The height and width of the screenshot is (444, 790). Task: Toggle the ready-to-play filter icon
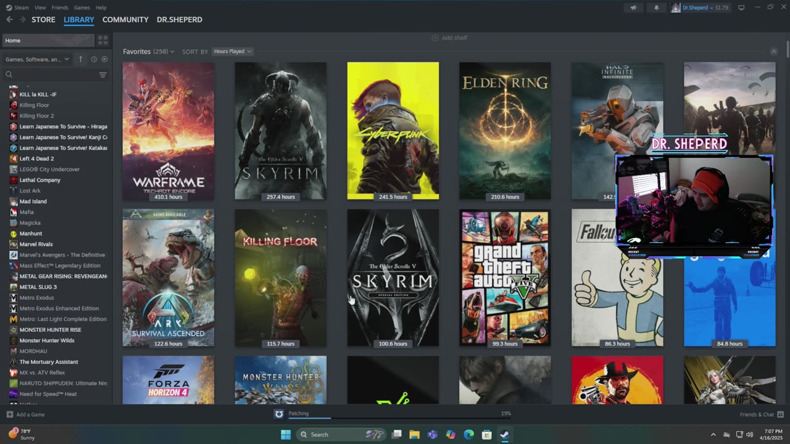coord(104,59)
